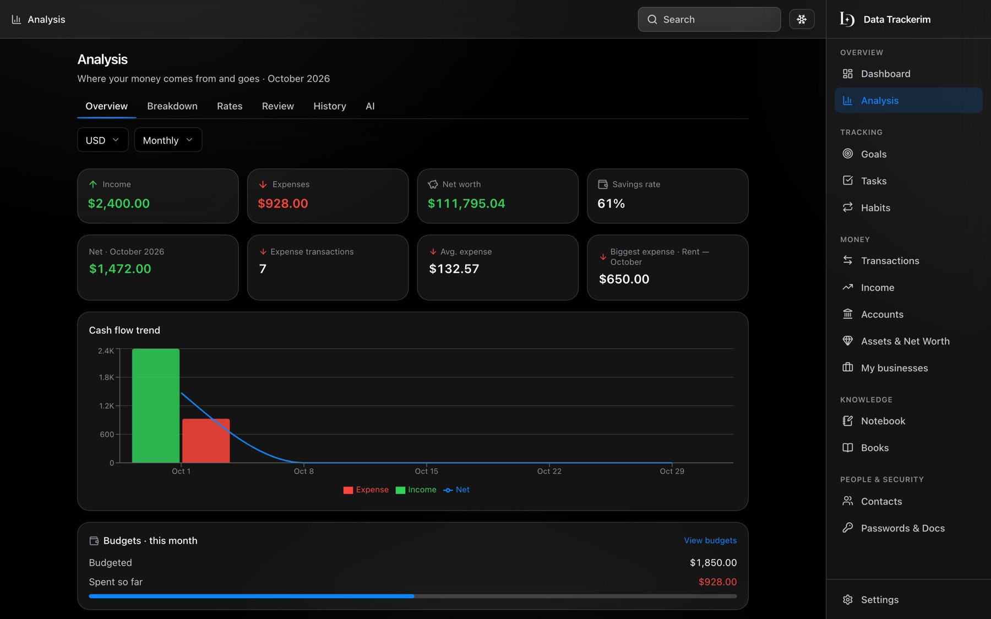Click the Avg. expense $132.57 value
Screen dimensions: 991x619
click(454, 269)
